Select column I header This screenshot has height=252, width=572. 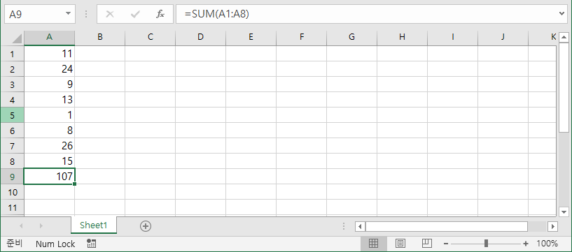point(452,38)
